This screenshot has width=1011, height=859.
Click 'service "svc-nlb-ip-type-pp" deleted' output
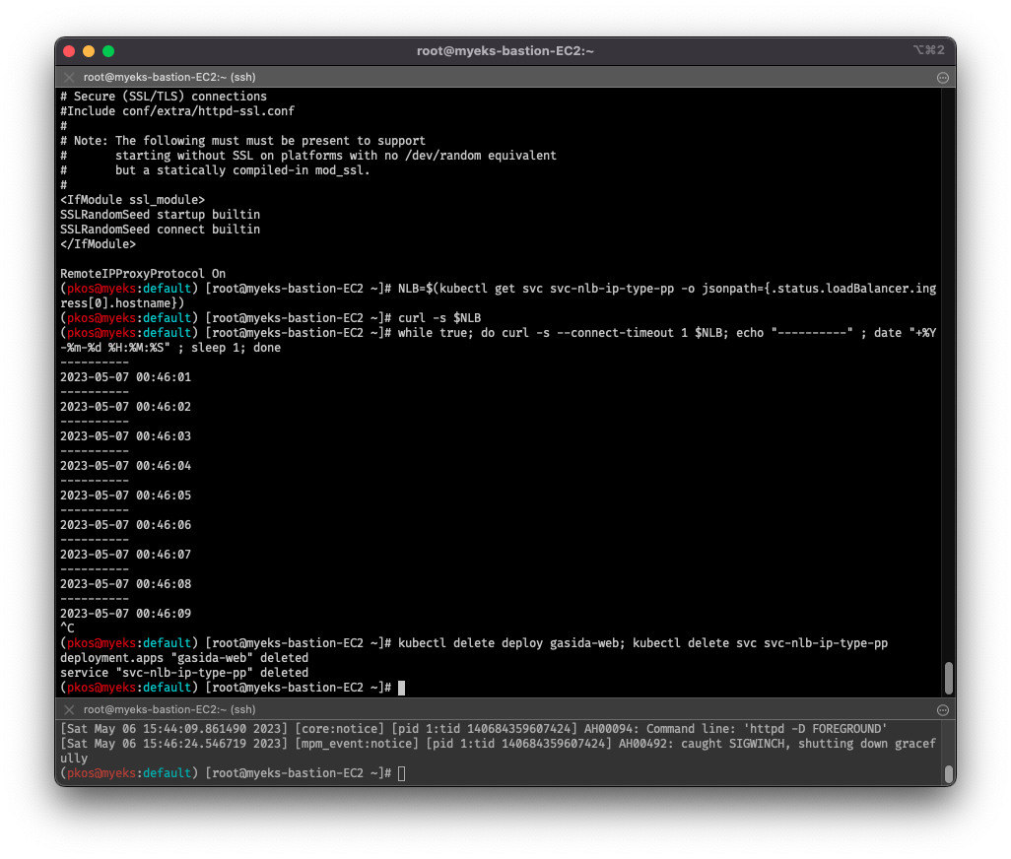(x=184, y=673)
